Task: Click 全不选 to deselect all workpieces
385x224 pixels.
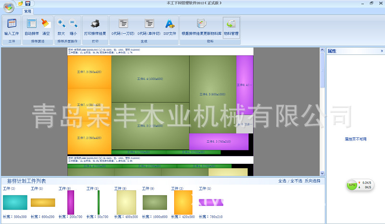Action: pos(296,181)
